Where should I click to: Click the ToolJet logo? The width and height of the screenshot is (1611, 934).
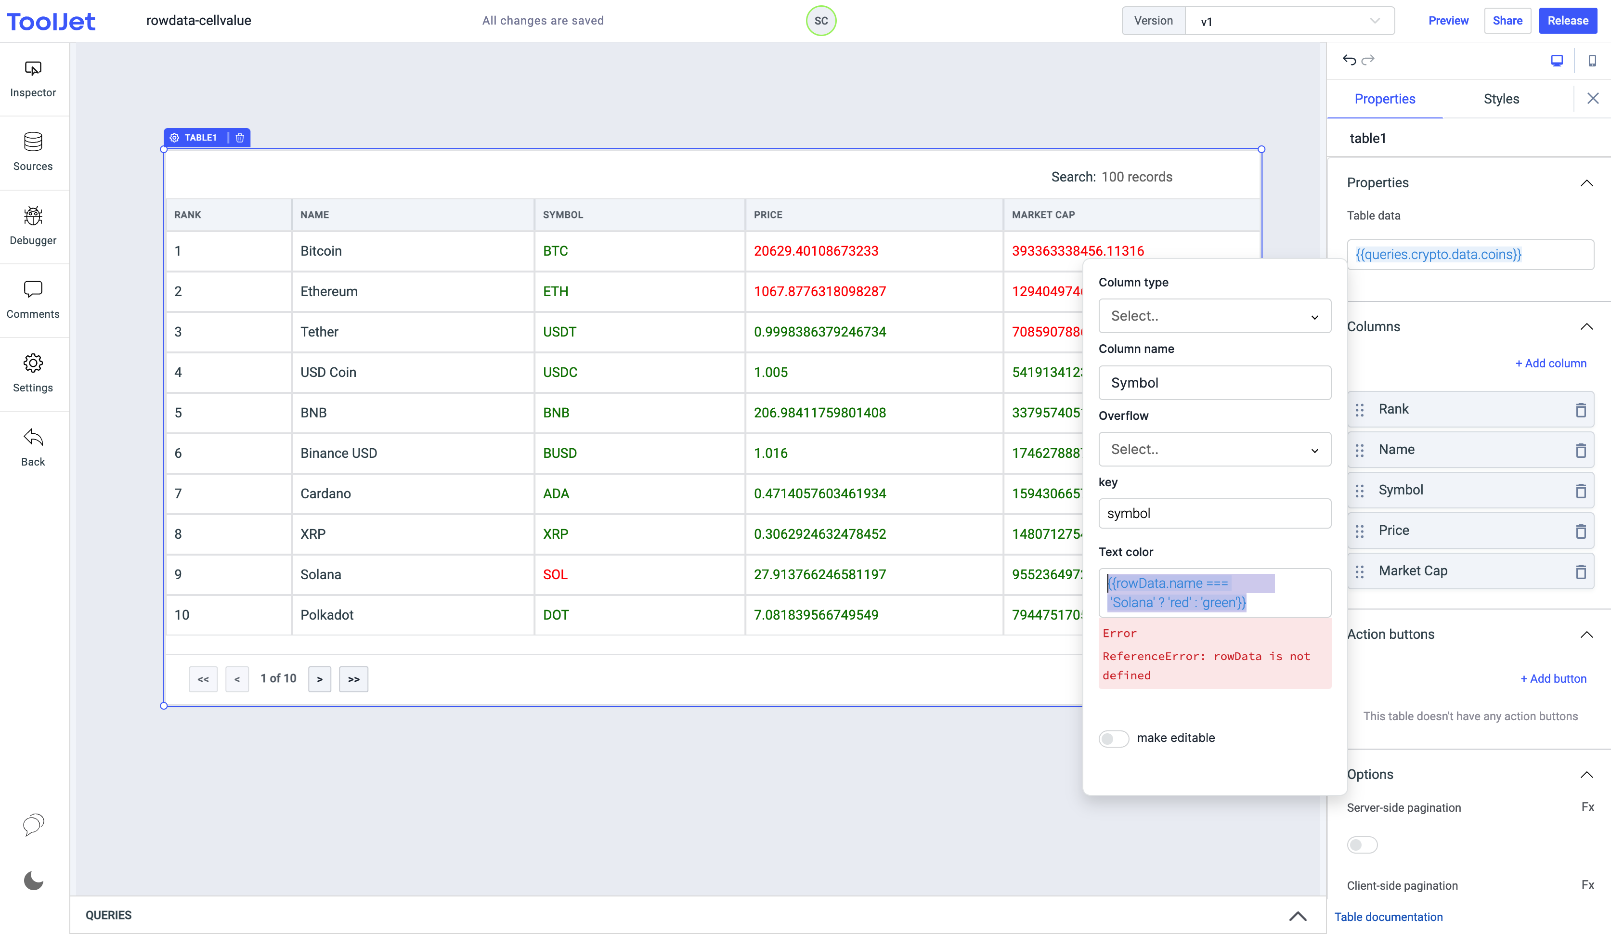point(51,21)
